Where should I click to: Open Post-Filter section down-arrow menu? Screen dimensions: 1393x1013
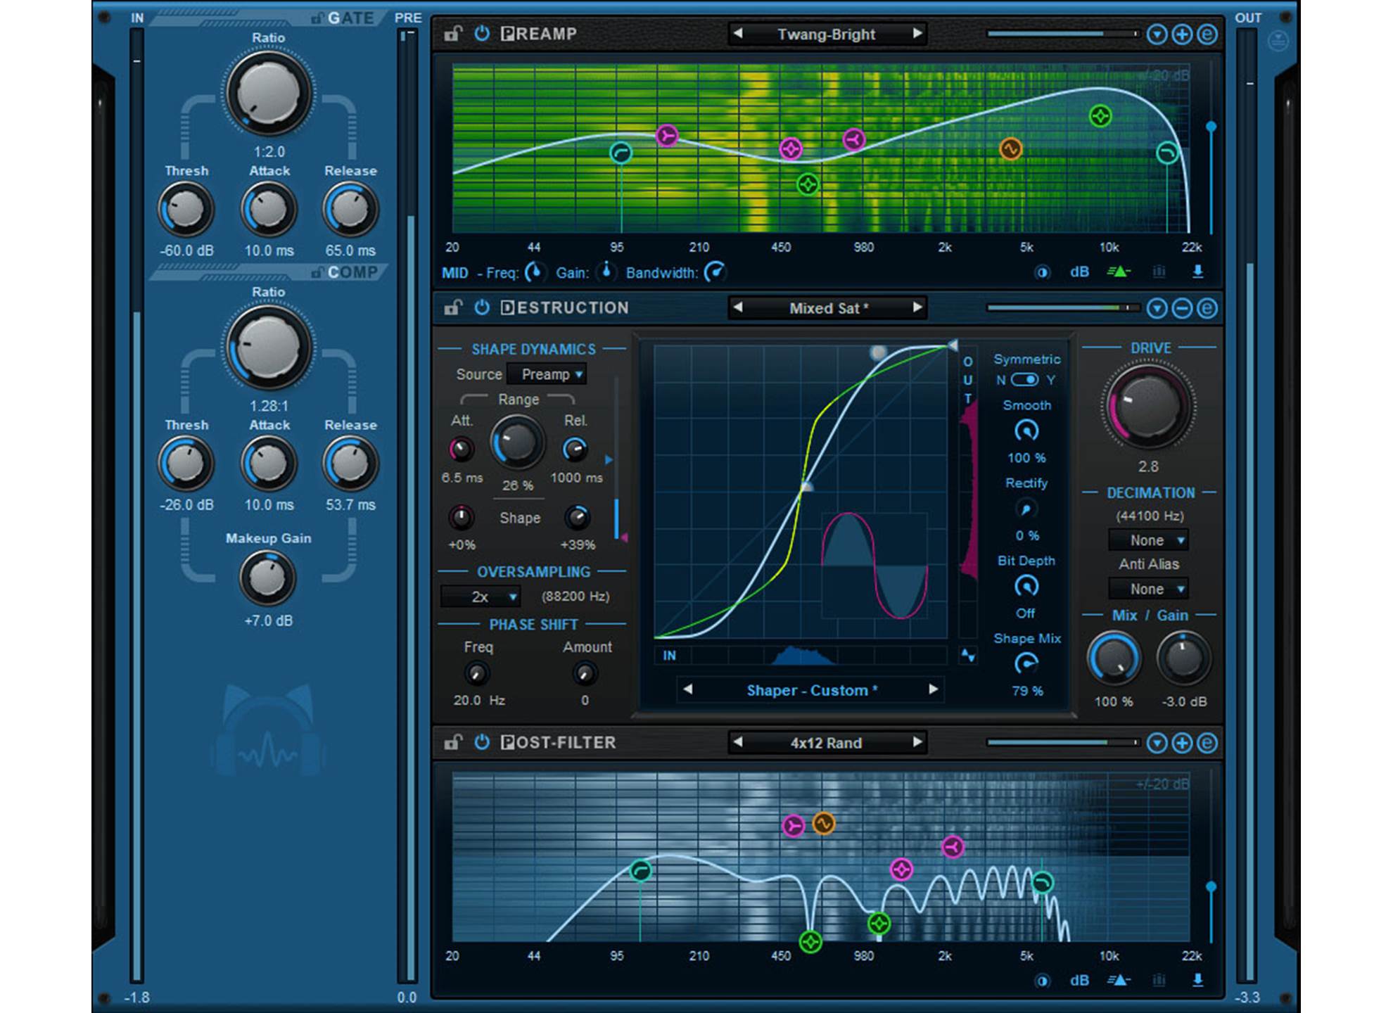click(1157, 743)
